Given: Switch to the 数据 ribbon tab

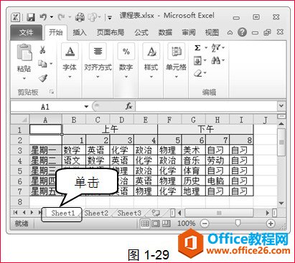Looking at the screenshot, I should [165, 32].
